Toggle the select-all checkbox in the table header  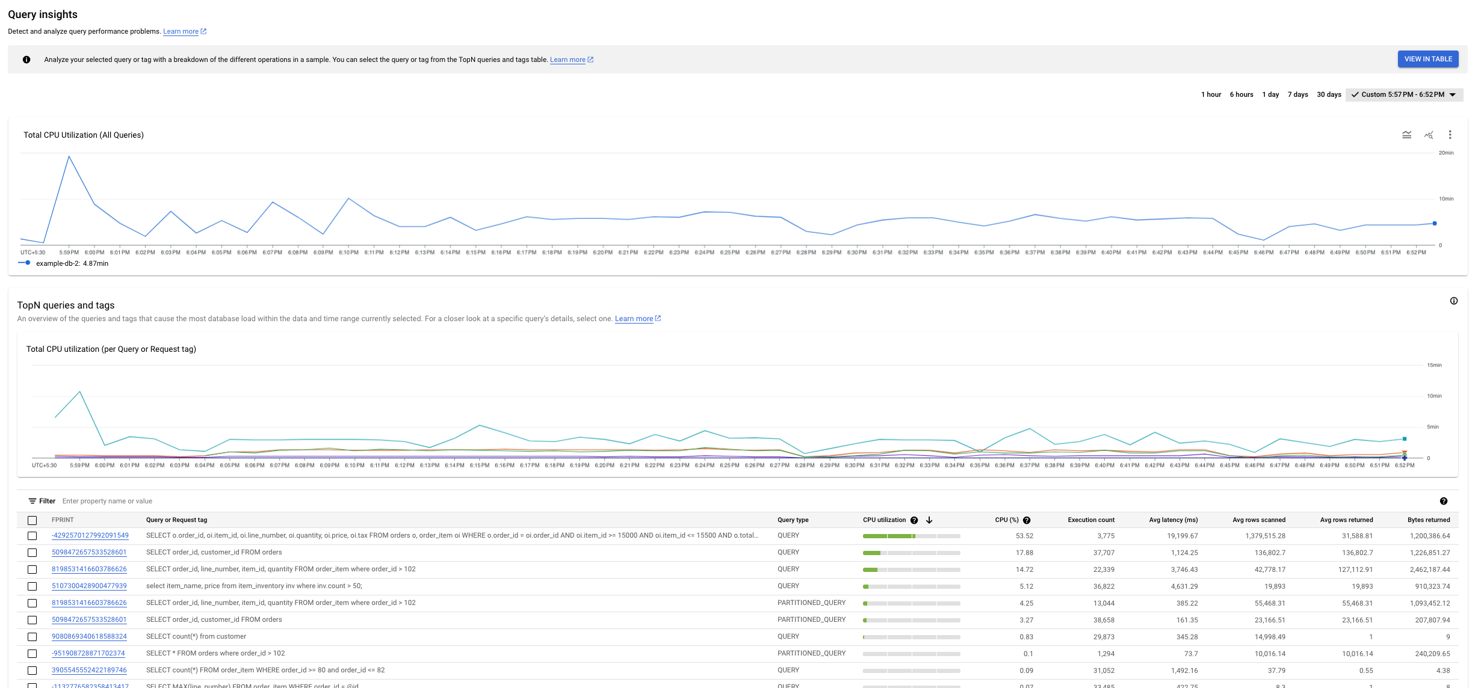(x=31, y=519)
